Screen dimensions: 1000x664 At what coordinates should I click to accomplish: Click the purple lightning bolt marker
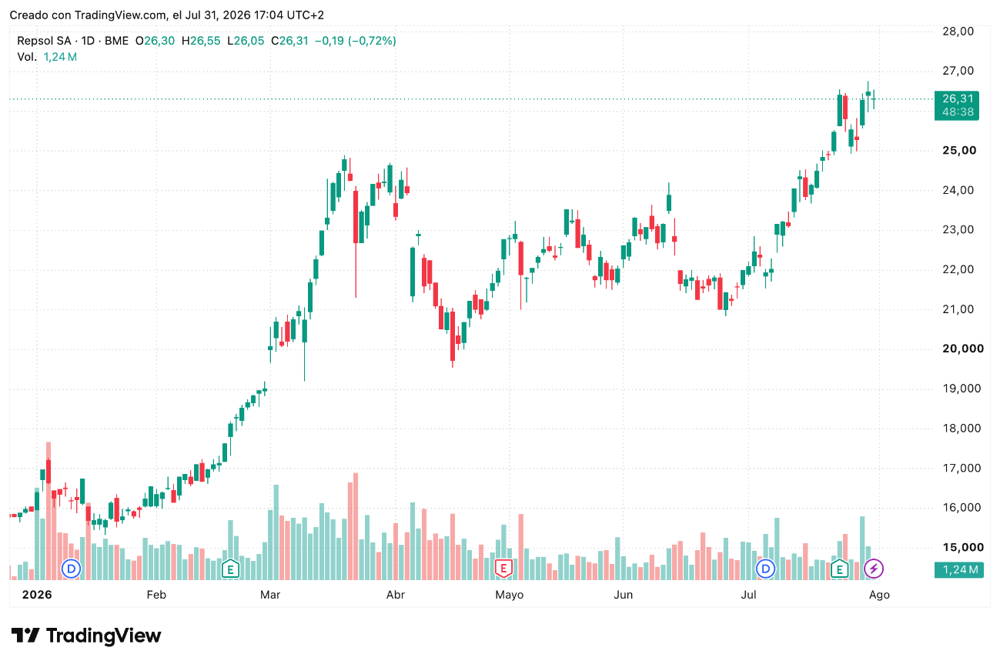click(x=874, y=569)
